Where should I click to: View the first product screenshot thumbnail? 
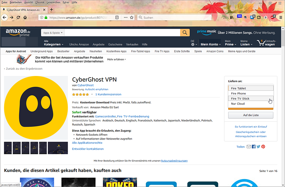(8, 148)
